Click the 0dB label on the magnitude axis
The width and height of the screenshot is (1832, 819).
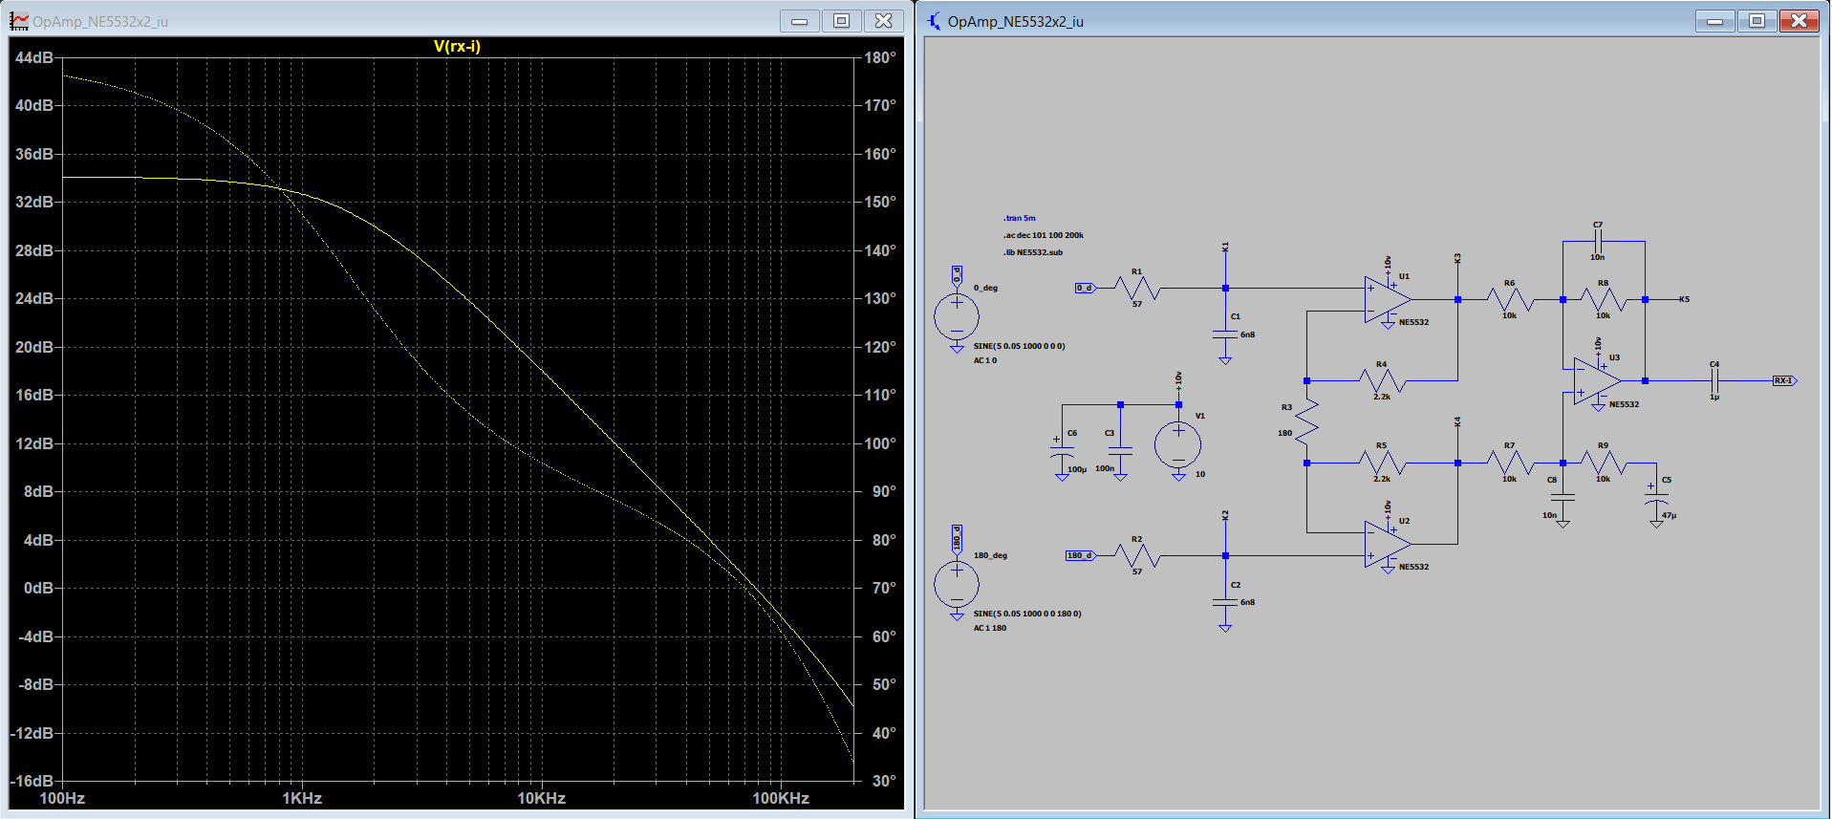click(38, 588)
